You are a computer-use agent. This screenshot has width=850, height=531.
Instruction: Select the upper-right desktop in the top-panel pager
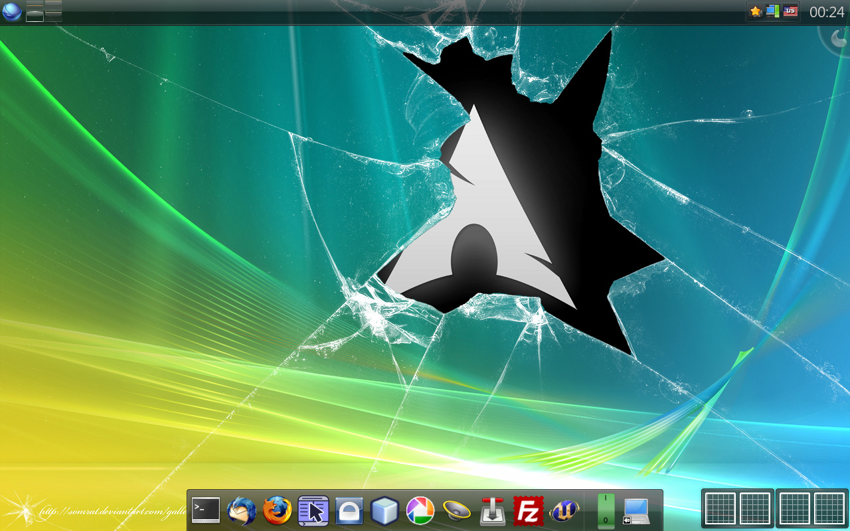click(54, 5)
